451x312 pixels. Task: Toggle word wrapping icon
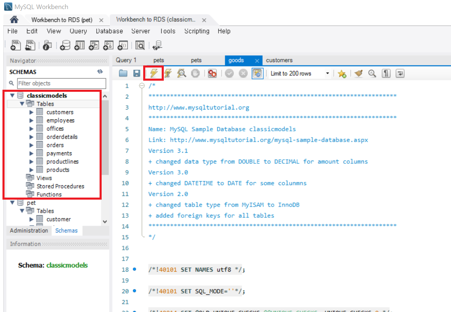400,73
